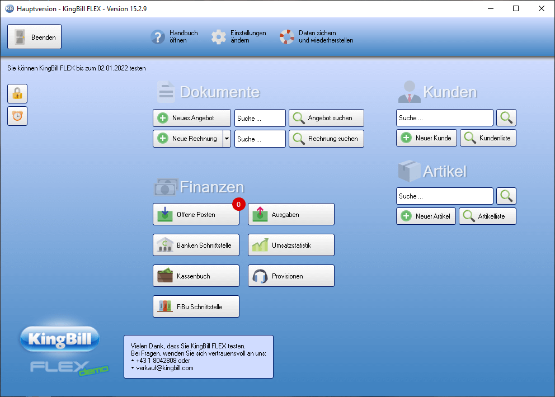Focus the Rechnung search field

click(260, 139)
